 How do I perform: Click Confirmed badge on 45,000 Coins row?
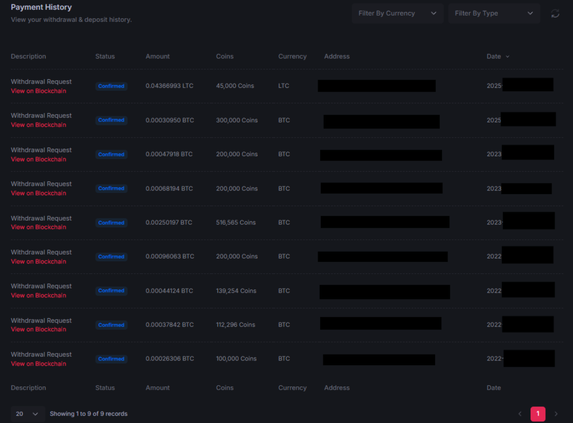point(111,86)
